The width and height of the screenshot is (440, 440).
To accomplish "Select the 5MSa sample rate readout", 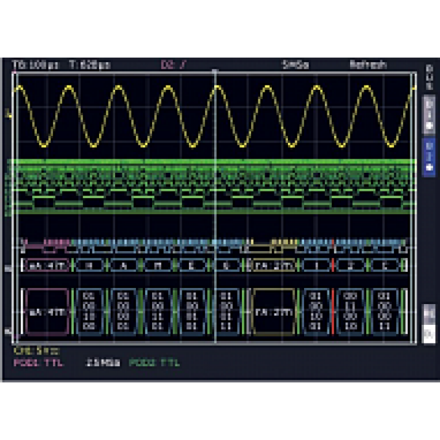I will coord(295,65).
